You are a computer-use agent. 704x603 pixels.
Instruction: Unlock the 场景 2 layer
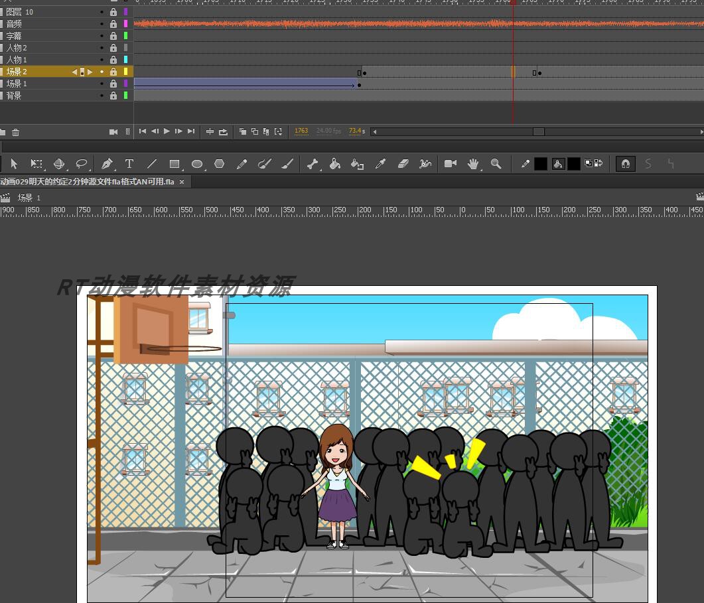[113, 72]
